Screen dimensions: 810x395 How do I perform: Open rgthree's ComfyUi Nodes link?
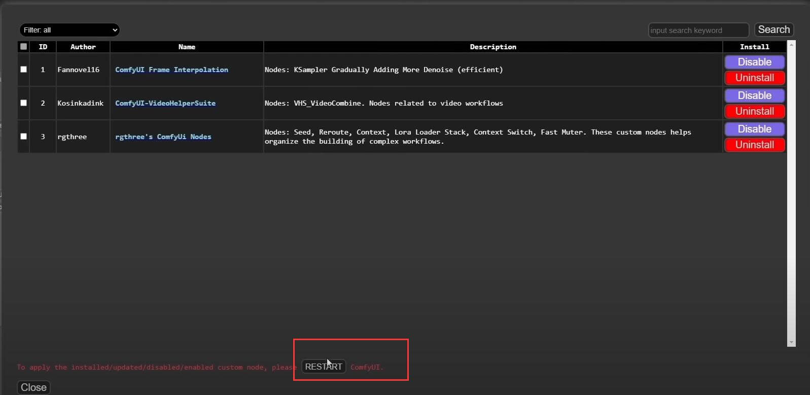pyautogui.click(x=163, y=137)
